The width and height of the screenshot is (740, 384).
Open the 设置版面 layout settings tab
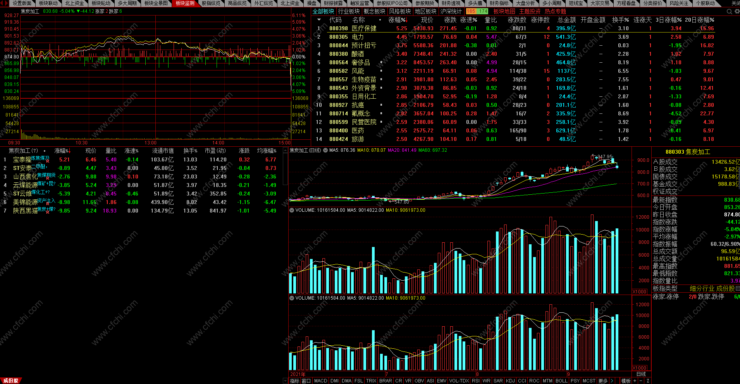[x=22, y=3]
